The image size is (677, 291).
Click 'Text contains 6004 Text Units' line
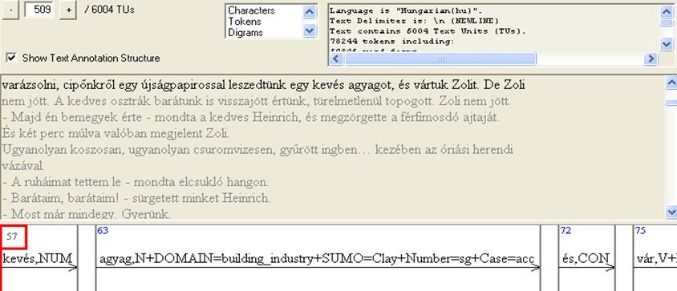pos(428,31)
